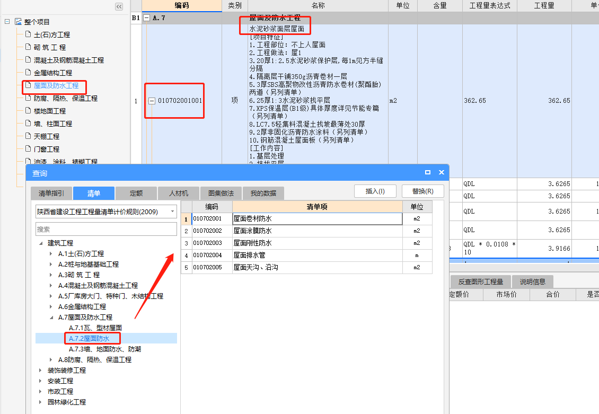599x414 pixels.
Task: Click the 市场价 column header
Action: pyautogui.click(x=507, y=294)
